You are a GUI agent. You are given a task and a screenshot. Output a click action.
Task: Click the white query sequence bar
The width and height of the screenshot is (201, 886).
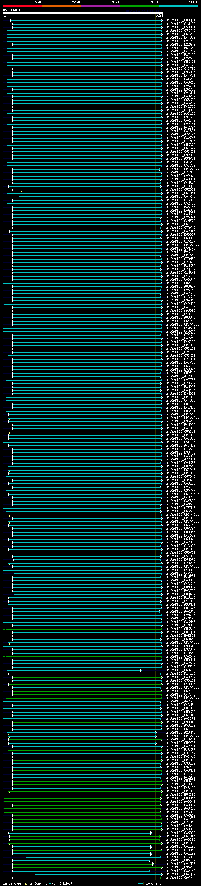pyautogui.click(x=83, y=13)
